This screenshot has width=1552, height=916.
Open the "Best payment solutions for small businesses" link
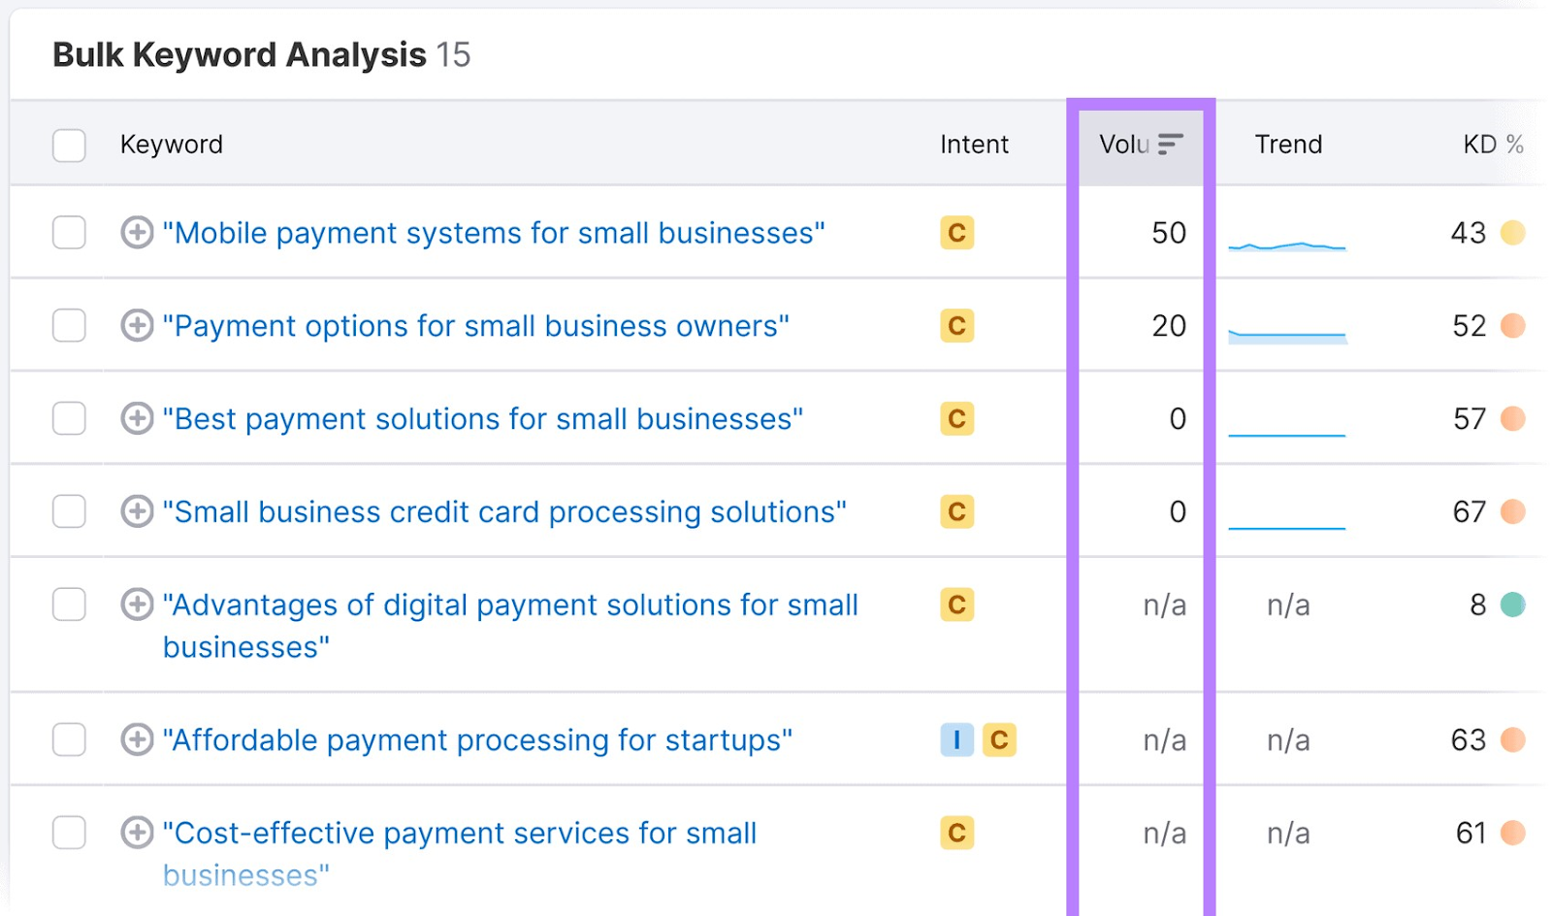pyautogui.click(x=482, y=419)
